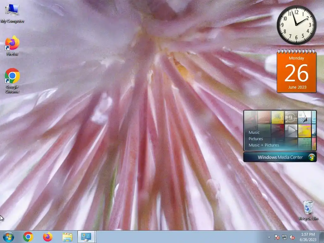Click the Windows Media Center banner
Viewport: 324px width, 243px height.
point(280,157)
